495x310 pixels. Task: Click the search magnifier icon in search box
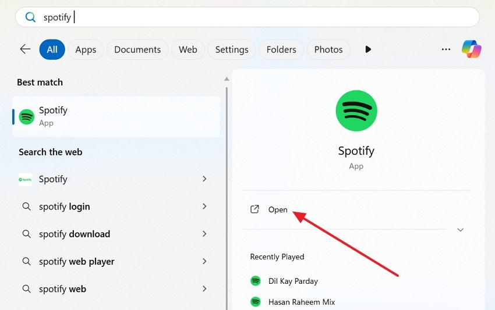point(30,17)
